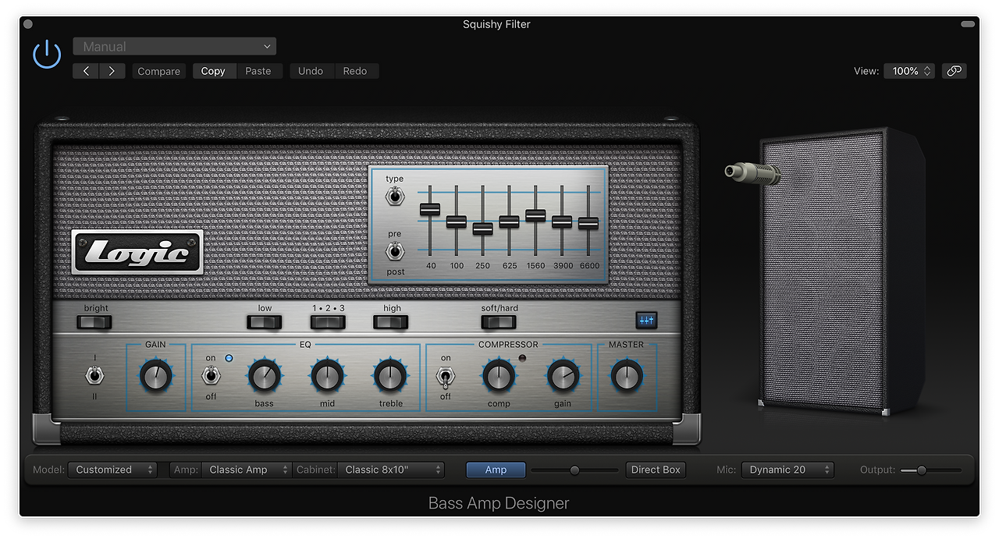
Task: Flip the compressor on/off switch
Action: click(x=445, y=378)
